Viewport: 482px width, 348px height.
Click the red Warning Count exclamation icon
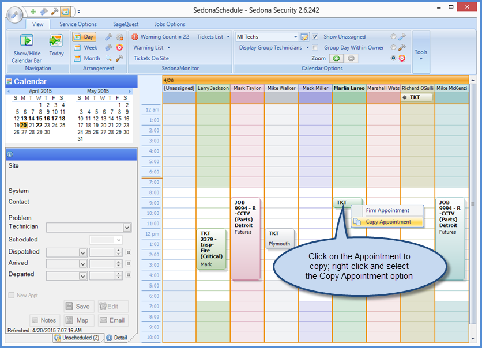[x=135, y=37]
